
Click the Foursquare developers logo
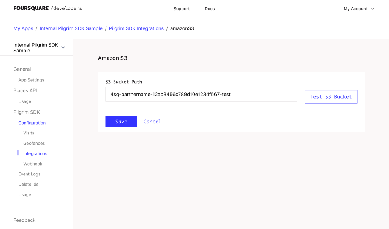47,8
